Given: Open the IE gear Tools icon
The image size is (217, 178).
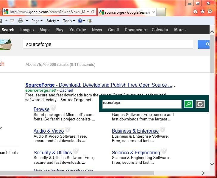Looking at the screenshot, I should [x=210, y=11].
